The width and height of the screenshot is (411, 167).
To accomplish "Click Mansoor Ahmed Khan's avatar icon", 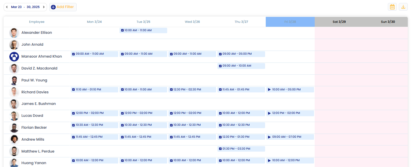I will 14,57.
